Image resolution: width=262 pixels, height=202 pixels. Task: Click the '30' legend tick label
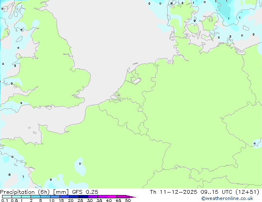pyautogui.click(x=90, y=200)
